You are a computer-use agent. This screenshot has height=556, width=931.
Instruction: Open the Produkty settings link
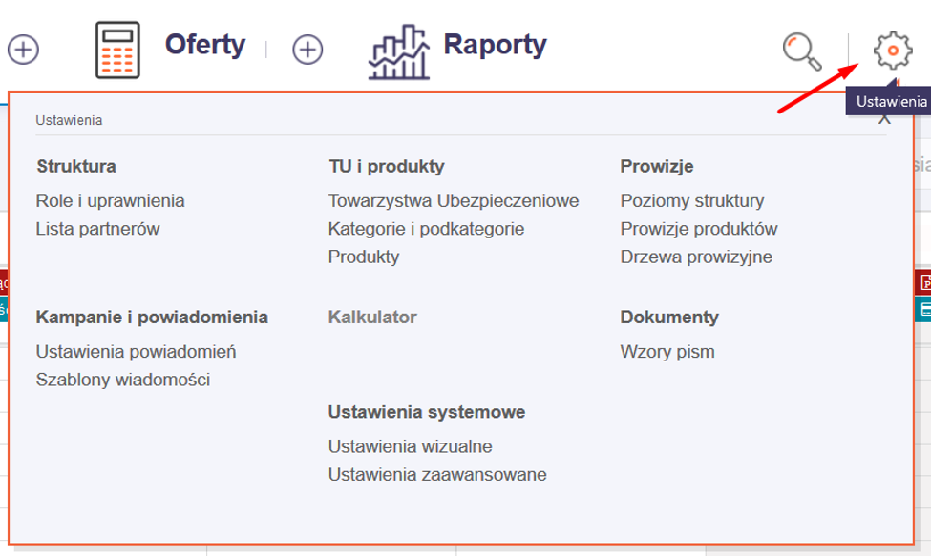tap(364, 257)
